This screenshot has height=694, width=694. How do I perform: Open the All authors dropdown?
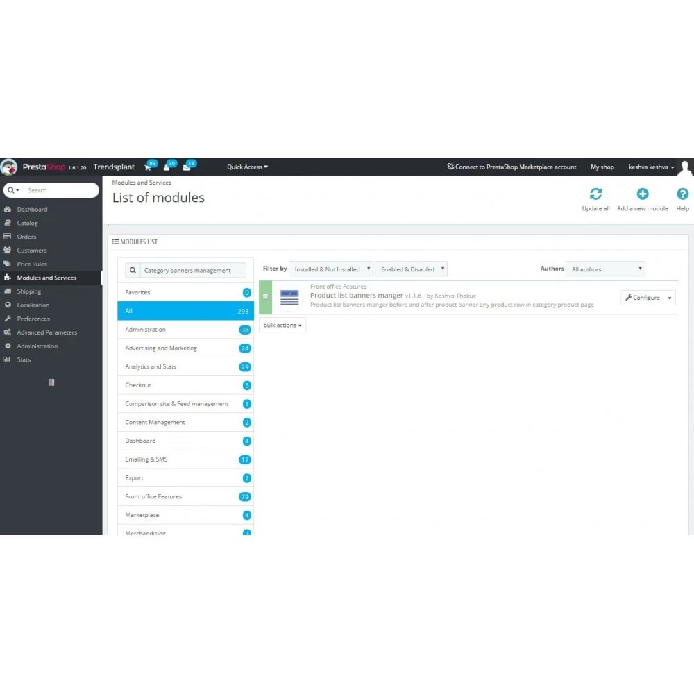pyautogui.click(x=605, y=269)
